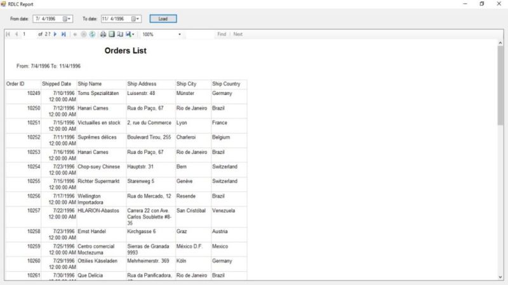
Task: Click back to parent report arrow
Action: pos(75,34)
